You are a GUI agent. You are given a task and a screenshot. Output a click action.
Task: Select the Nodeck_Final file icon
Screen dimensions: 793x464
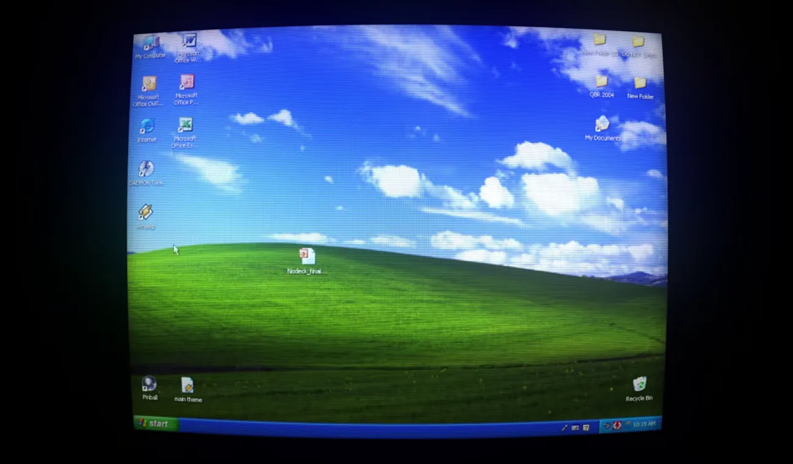click(306, 261)
